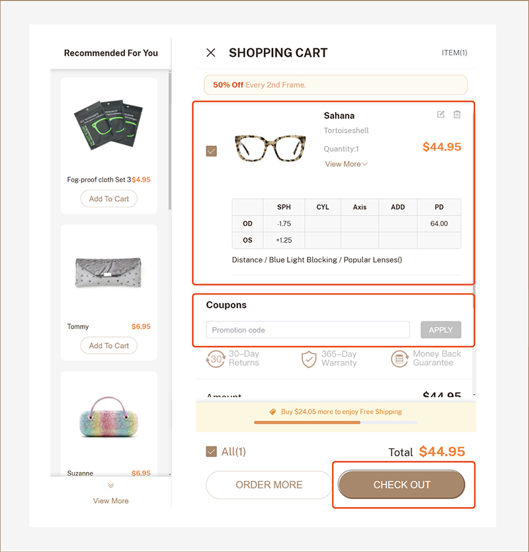Click the free shipping tag icon
Image resolution: width=529 pixels, height=552 pixels.
(272, 412)
